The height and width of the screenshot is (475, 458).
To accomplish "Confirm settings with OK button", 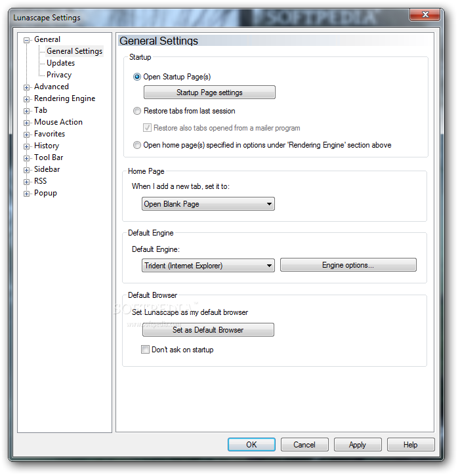I will coord(251,445).
